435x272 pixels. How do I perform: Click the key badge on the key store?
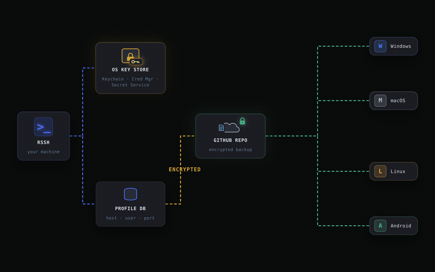tap(136, 62)
